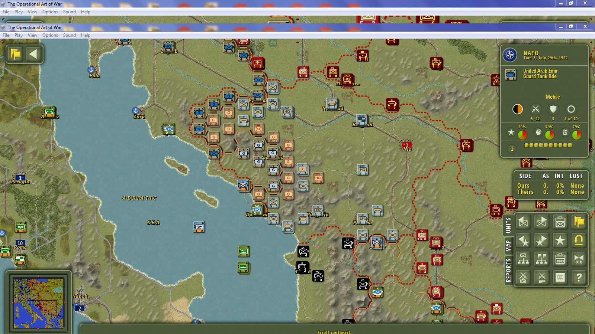
Task: Click the Guard Tank Bde unit counter in info panel
Action: click(511, 75)
